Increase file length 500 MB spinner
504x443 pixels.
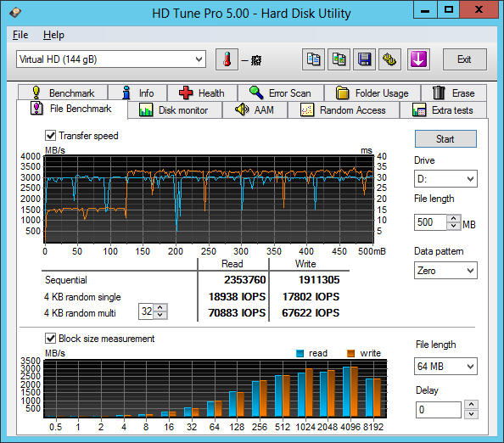pyautogui.click(x=454, y=218)
